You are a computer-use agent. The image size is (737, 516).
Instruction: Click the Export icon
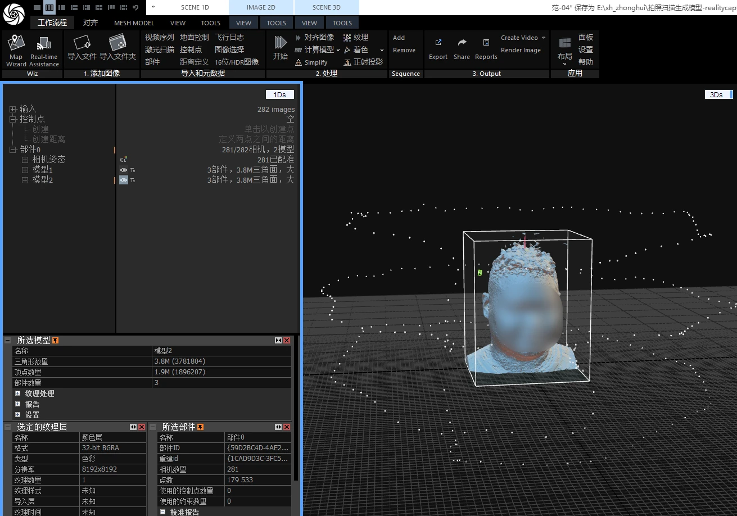coord(438,43)
